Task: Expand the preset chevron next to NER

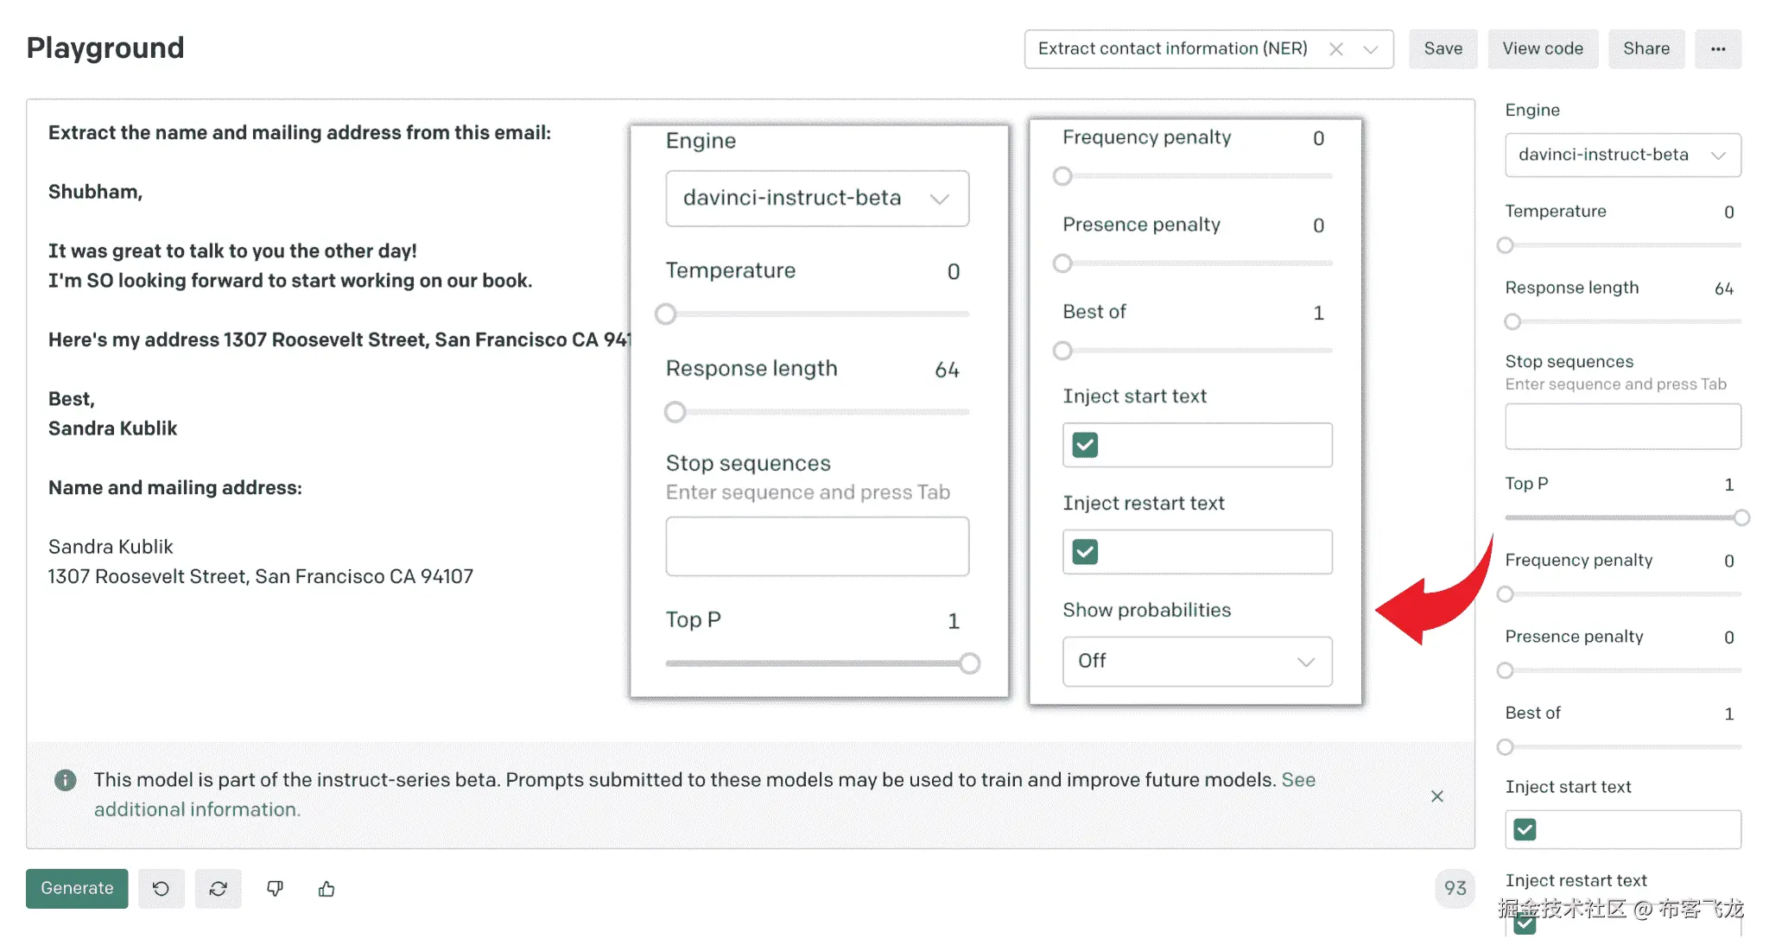Action: pos(1370,49)
